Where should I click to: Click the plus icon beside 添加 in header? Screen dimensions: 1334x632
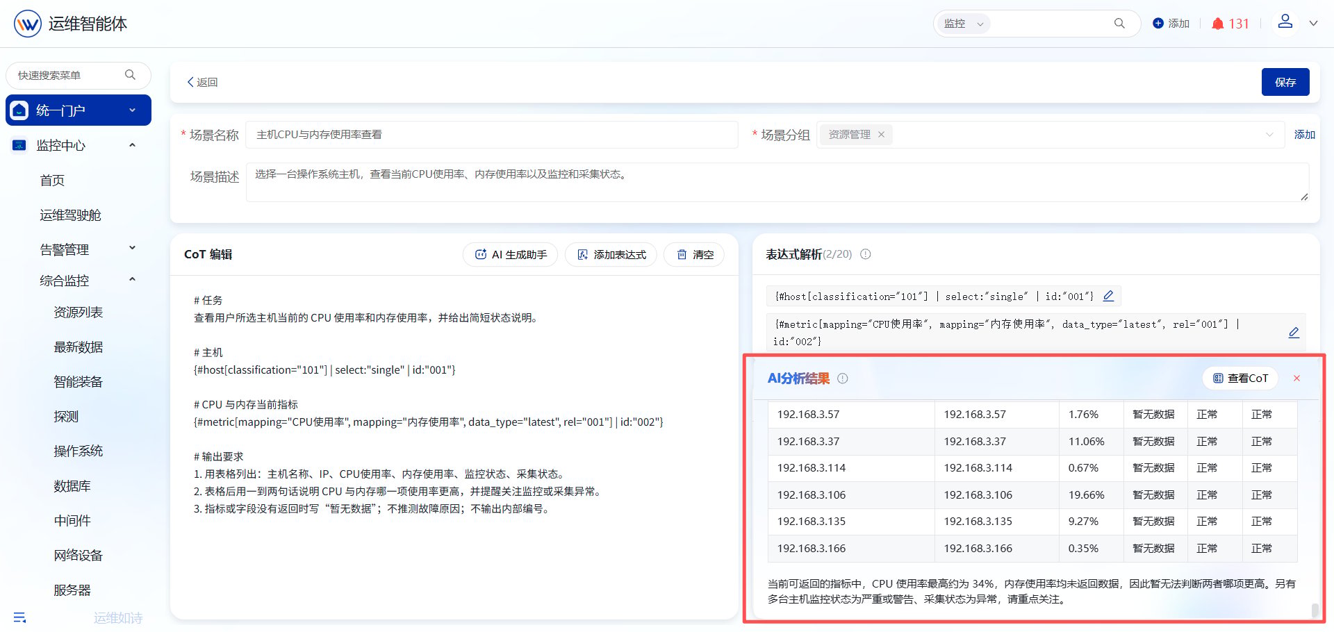pyautogui.click(x=1158, y=24)
